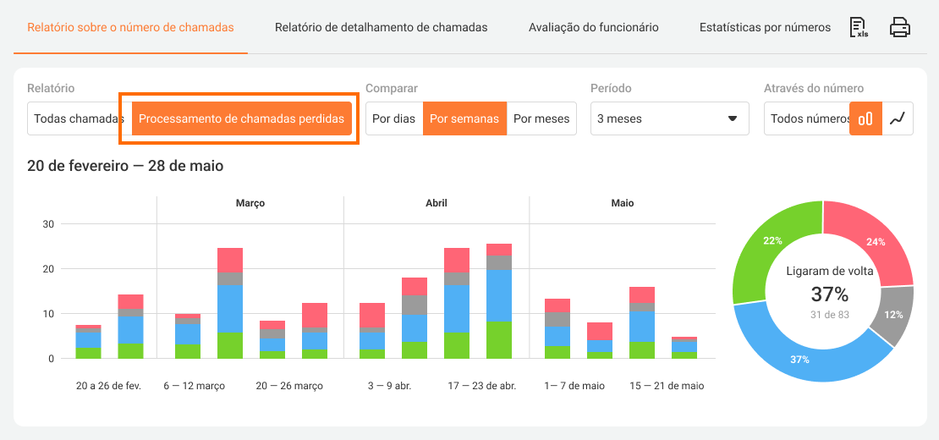This screenshot has height=440, width=939.
Task: Click the printer icon
Action: [x=900, y=28]
